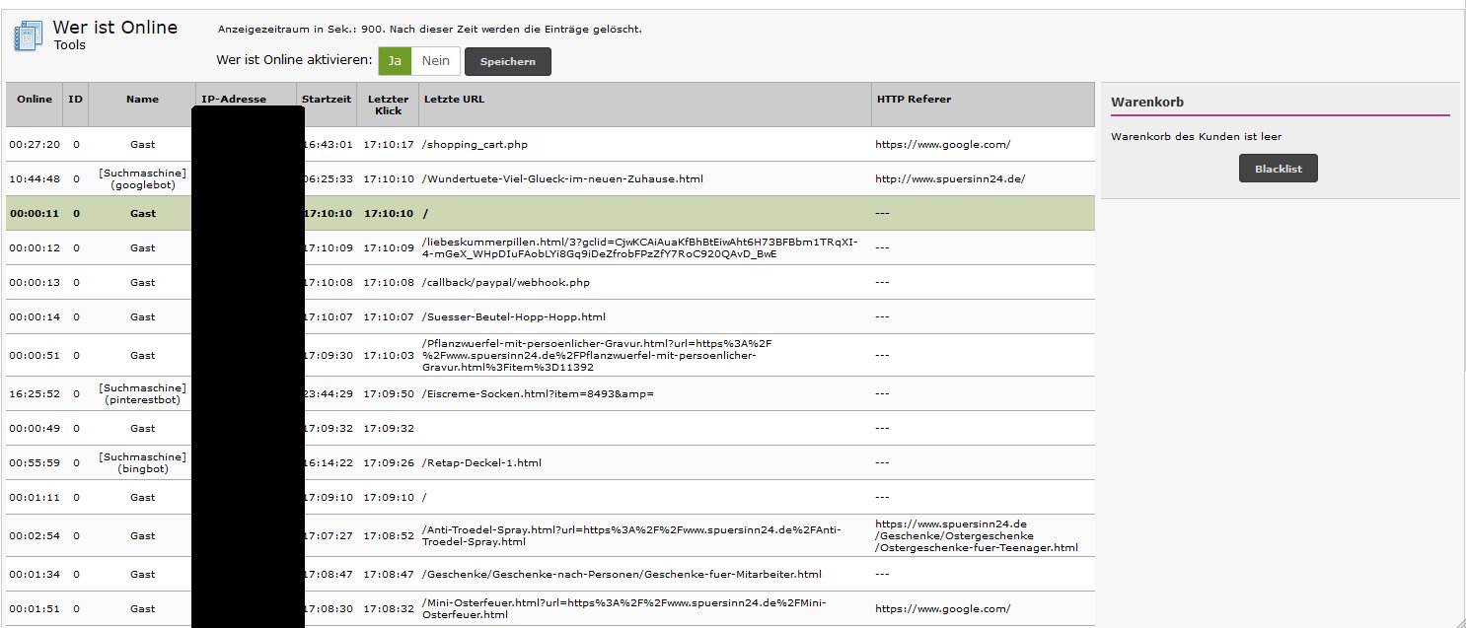Click the /shopping_cart.php URL entry
The width and height of the screenshot is (1466, 628).
(x=475, y=145)
